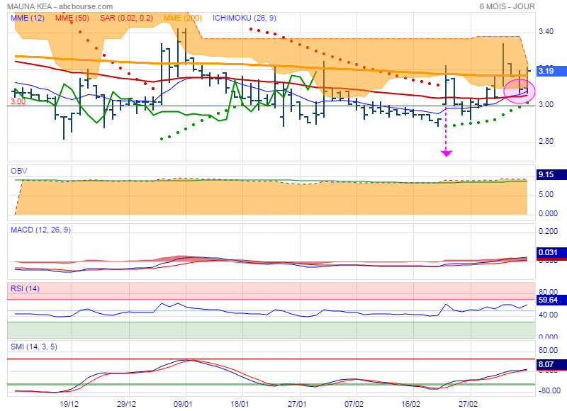Click the 40.00 value on the RSI axis
The image size is (567, 411).
click(x=548, y=315)
